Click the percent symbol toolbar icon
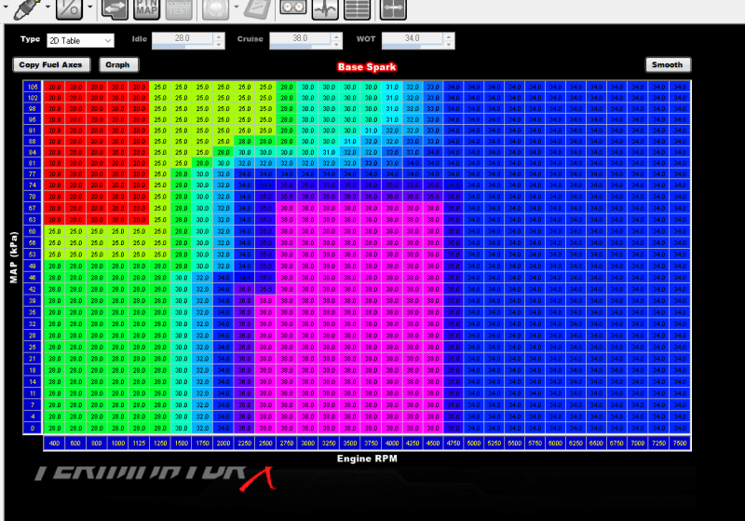Screen dimensions: 745x521 68,7
